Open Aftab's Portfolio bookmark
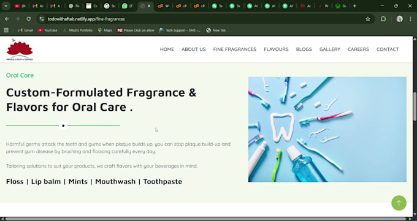The image size is (417, 221). pyautogui.click(x=77, y=30)
